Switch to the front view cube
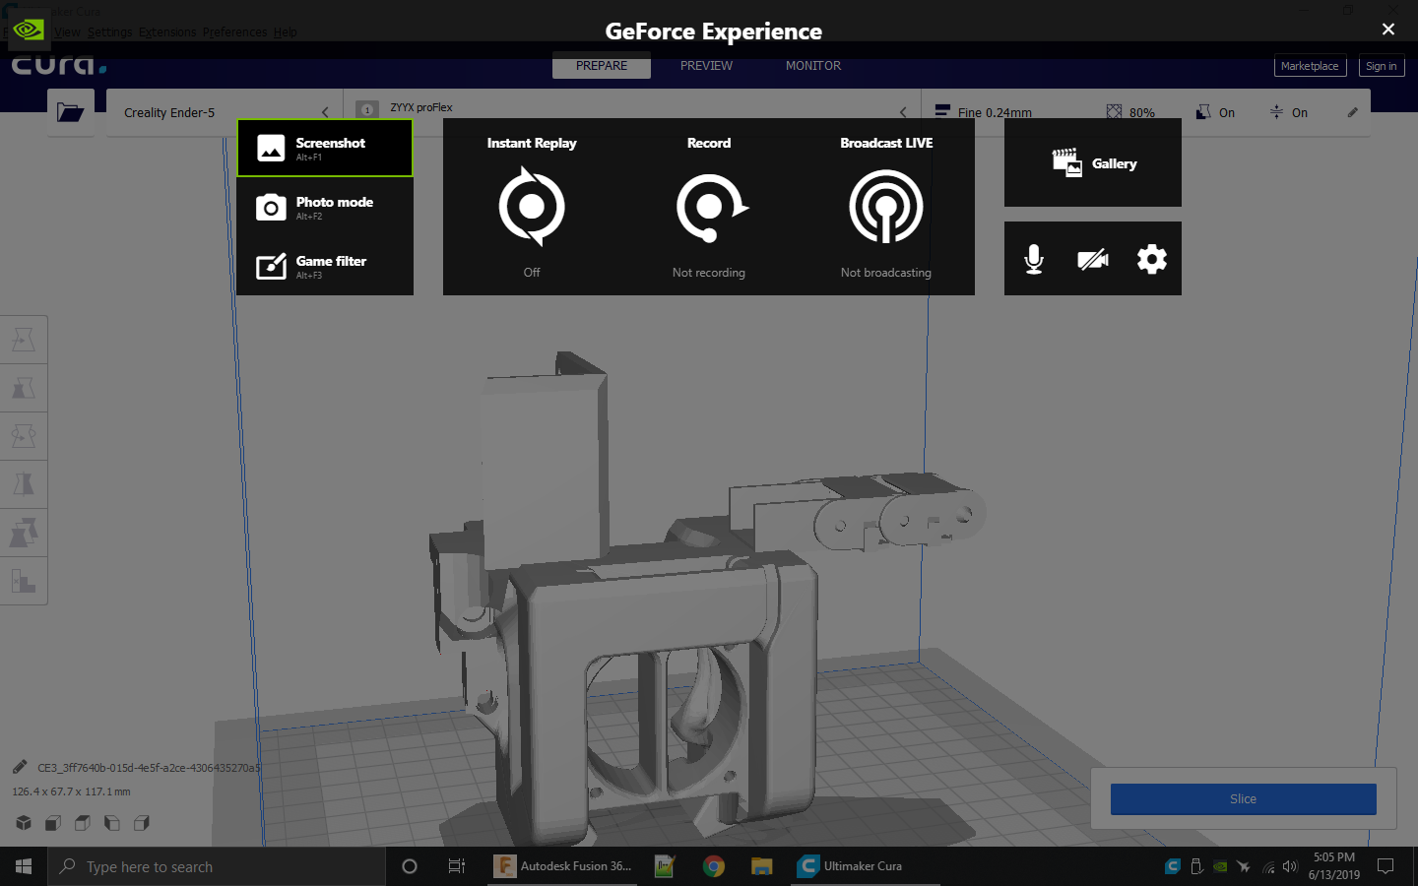Screen dimensions: 1418x886 click(53, 823)
